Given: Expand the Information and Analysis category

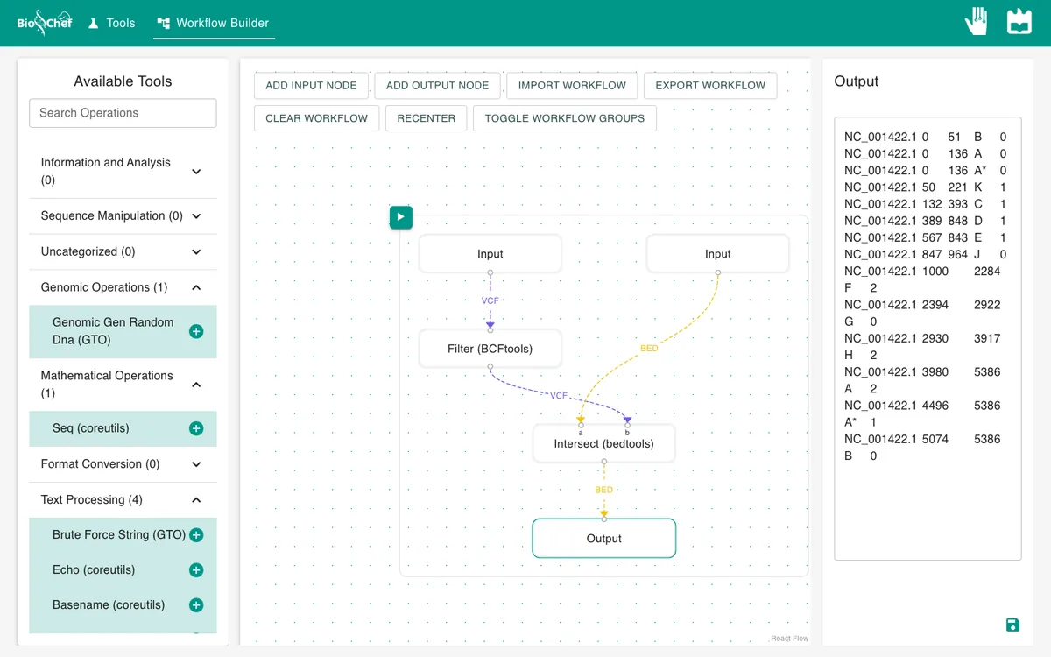Looking at the screenshot, I should point(123,172).
